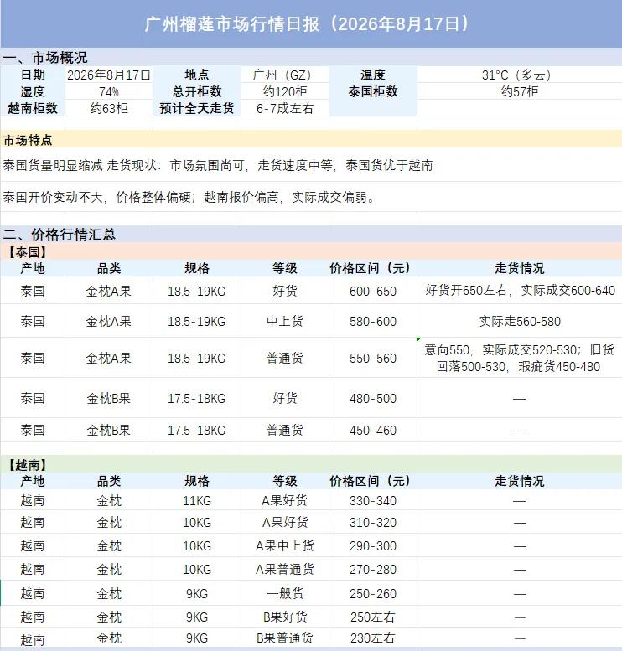Click the humidity value '74%'
The height and width of the screenshot is (651, 622).
(109, 92)
